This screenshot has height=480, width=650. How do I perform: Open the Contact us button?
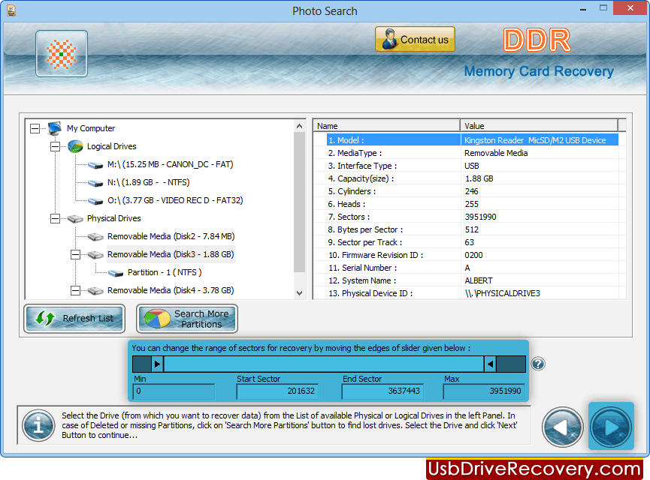click(415, 39)
